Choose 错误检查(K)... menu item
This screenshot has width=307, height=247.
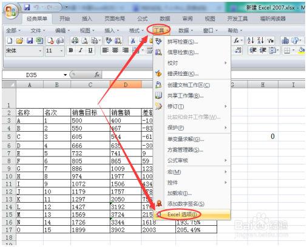pyautogui.click(x=192, y=73)
